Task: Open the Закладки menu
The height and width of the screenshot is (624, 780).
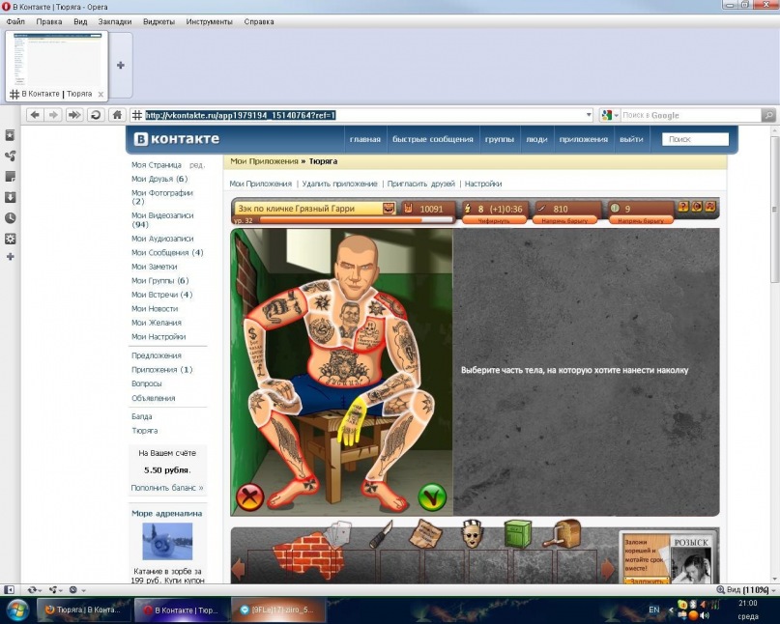Action: (114, 21)
